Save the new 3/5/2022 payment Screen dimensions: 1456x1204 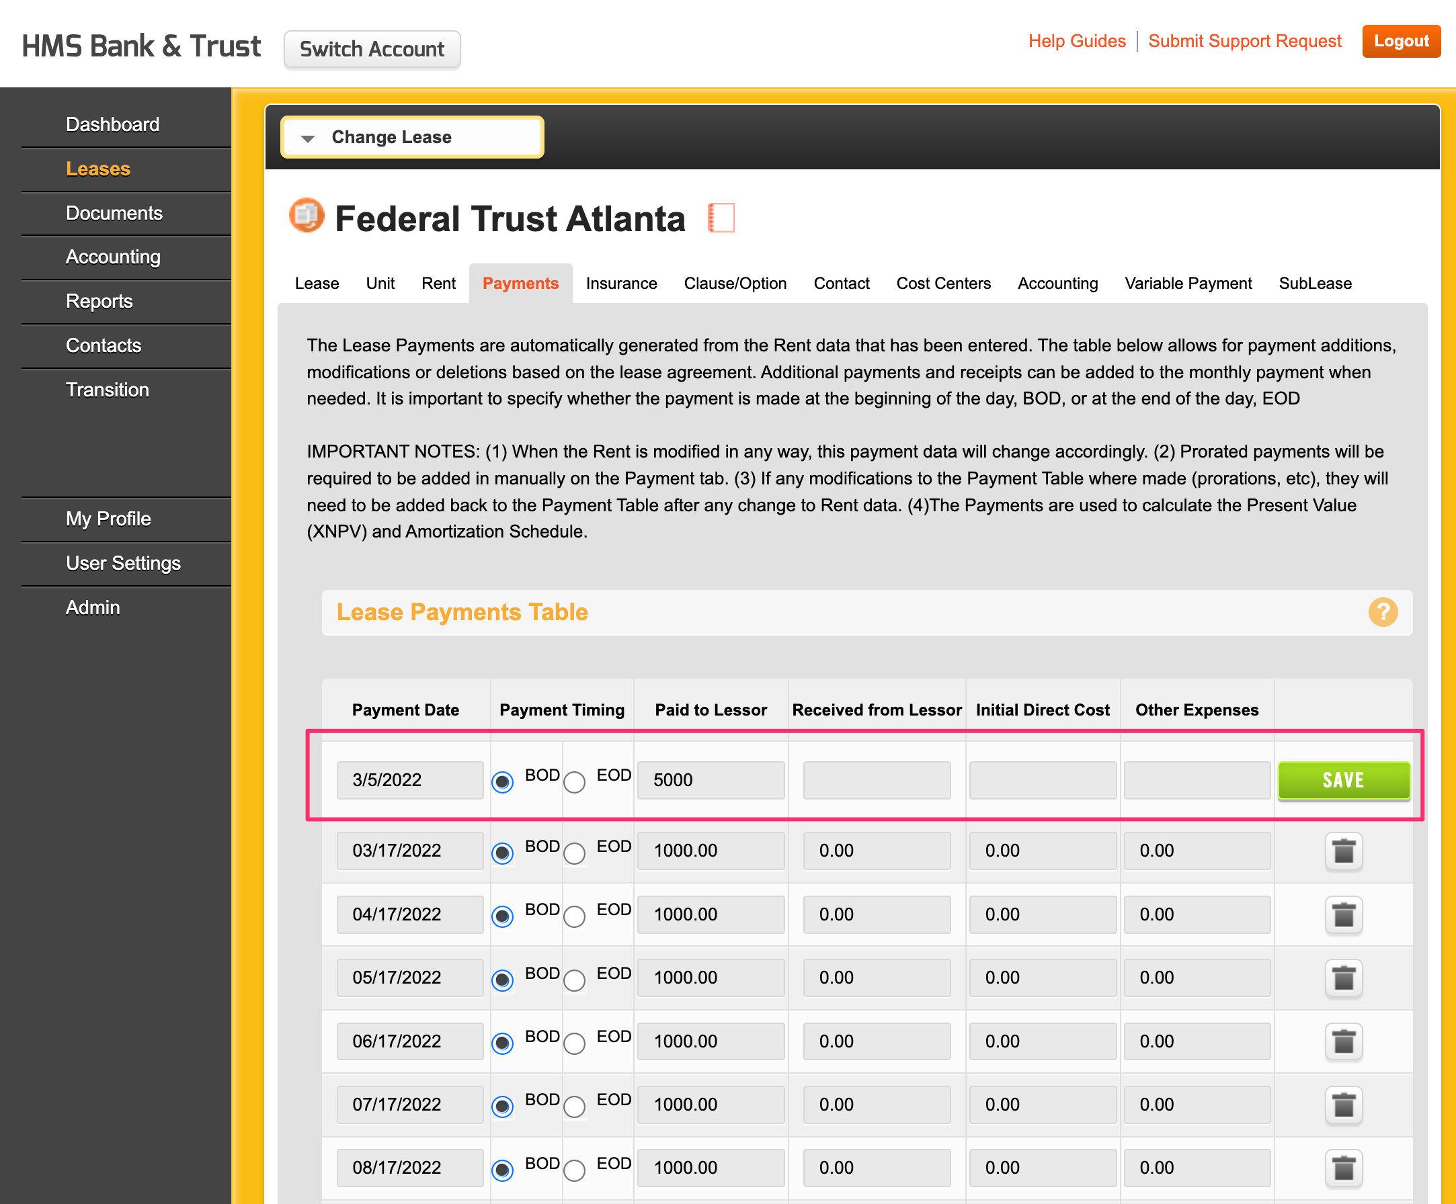coord(1343,780)
